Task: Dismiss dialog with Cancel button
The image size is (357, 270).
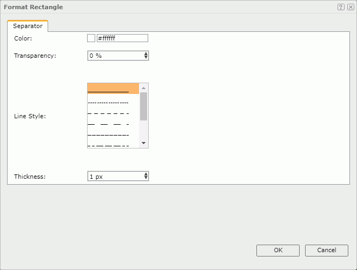Action: (327, 250)
